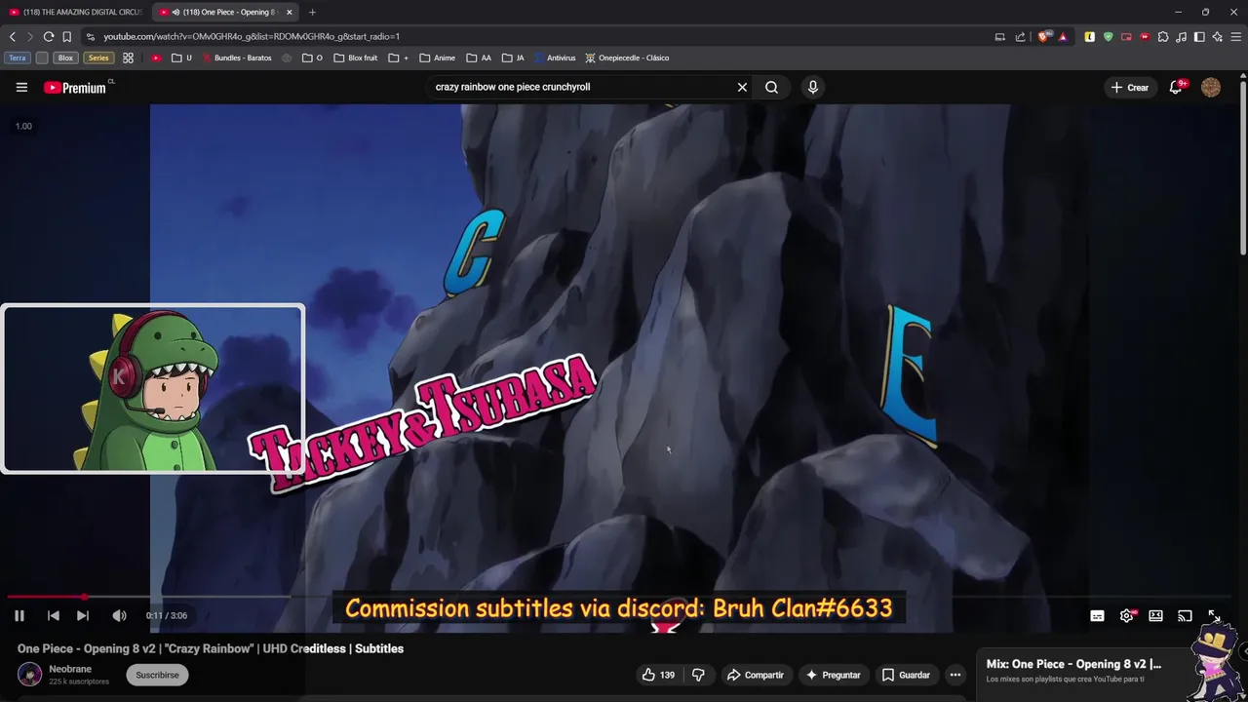Image resolution: width=1248 pixels, height=702 pixels.
Task: Like the video with 139 likes
Action: tap(658, 675)
